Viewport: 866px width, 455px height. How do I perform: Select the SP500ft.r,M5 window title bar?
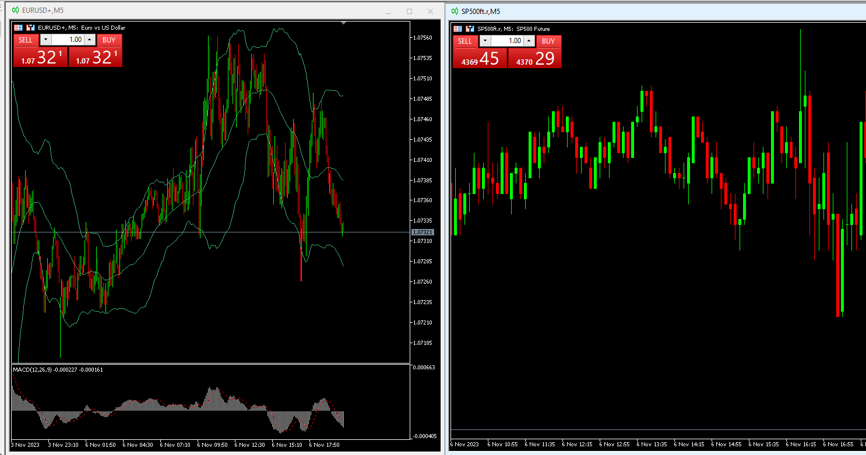coord(656,11)
